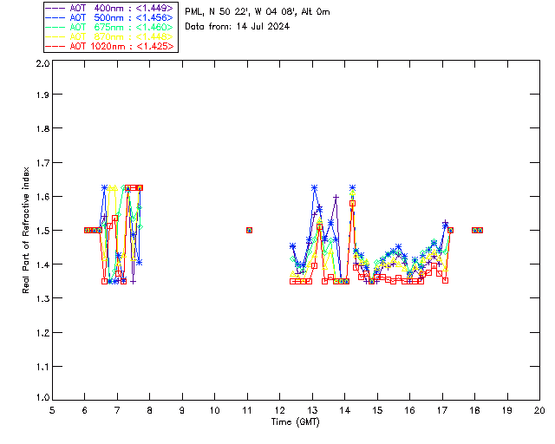Screen dimensions: 555x444
Task: Click the 'Data from: 14 Jul 2024' text
Action: pos(237,27)
